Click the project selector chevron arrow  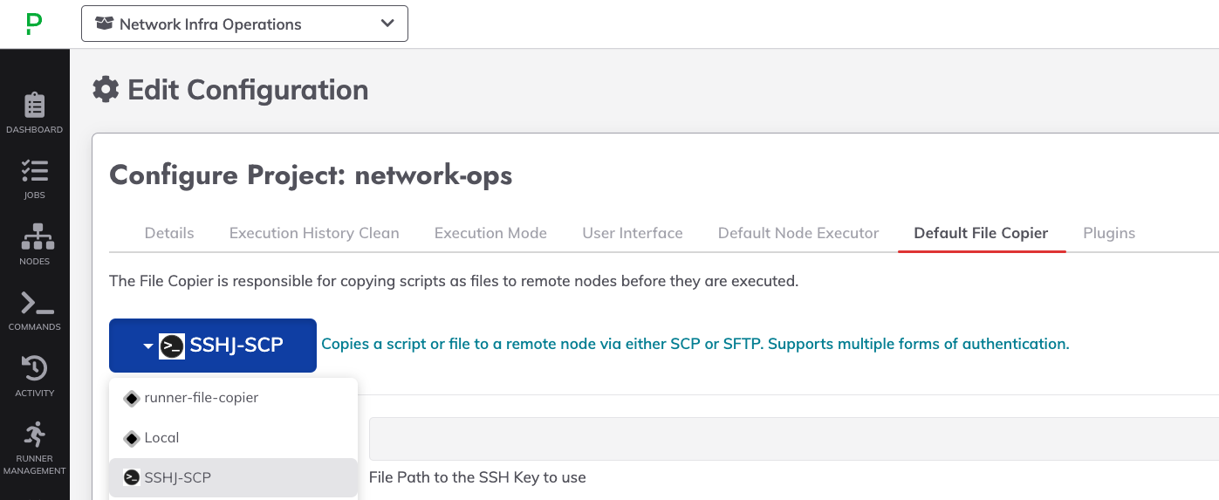pyautogui.click(x=387, y=24)
